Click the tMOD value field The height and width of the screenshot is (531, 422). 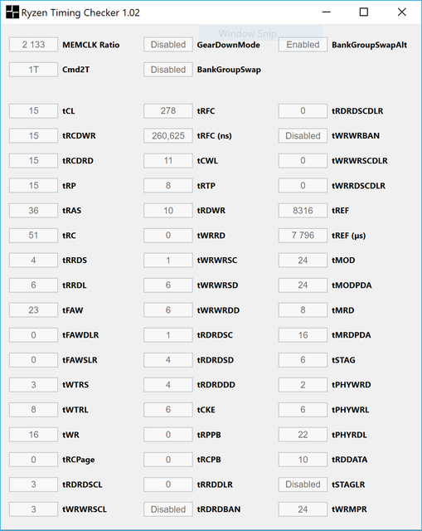[x=303, y=260]
